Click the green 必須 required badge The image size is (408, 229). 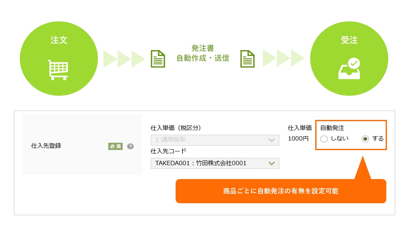115,146
